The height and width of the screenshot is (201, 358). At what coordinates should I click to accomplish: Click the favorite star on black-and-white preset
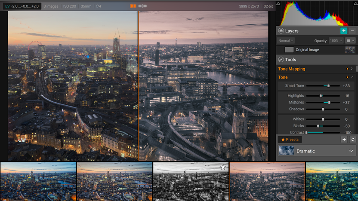click(x=223, y=167)
